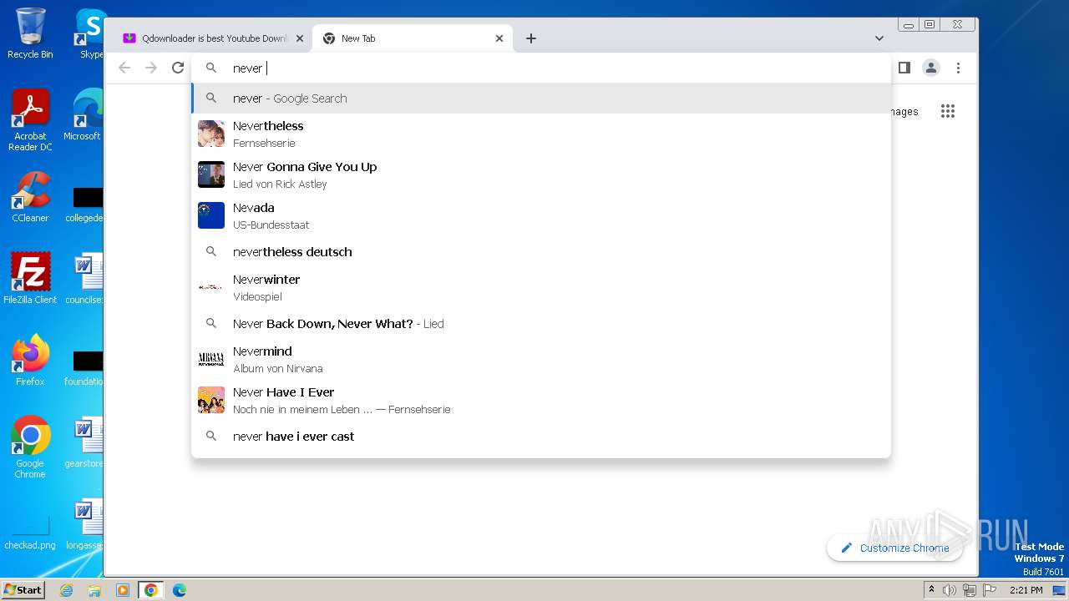Switch to Chrome in the taskbar
Image resolution: width=1069 pixels, height=601 pixels.
pyautogui.click(x=151, y=590)
